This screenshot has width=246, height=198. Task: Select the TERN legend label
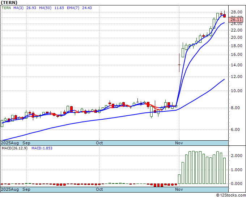(x=6, y=8)
